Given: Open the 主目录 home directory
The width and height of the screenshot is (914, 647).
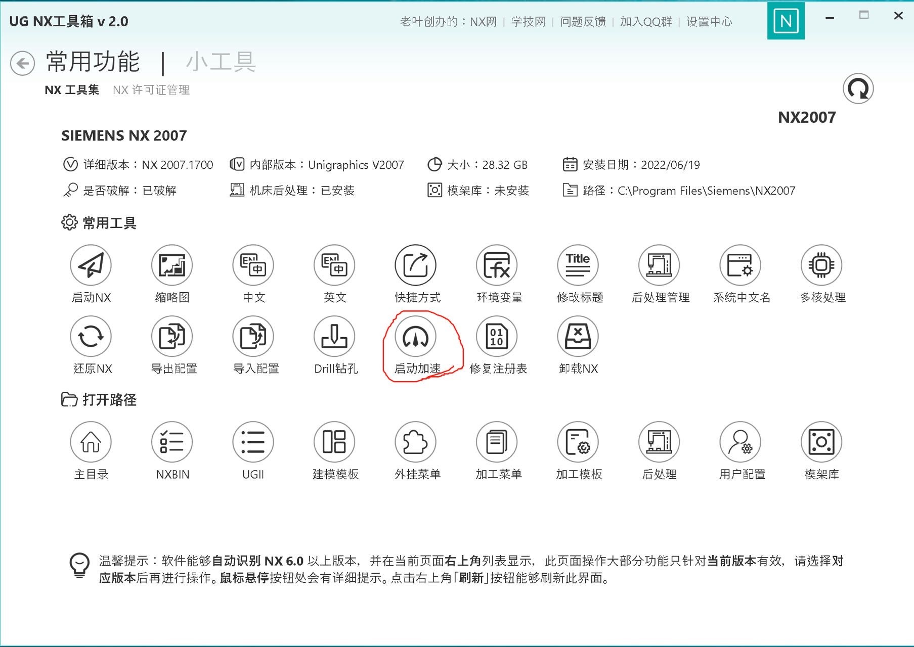Looking at the screenshot, I should click(x=91, y=442).
